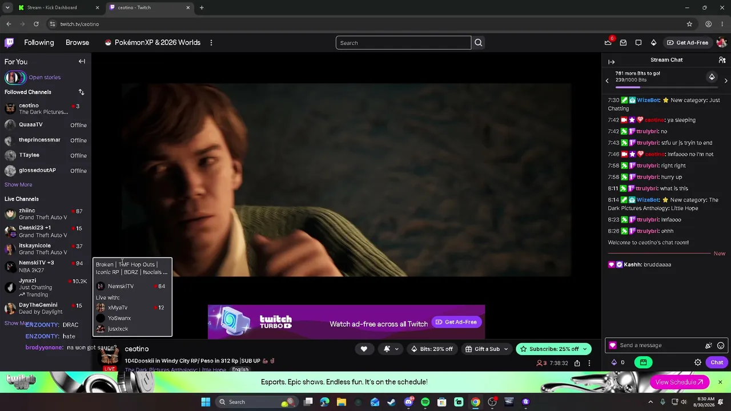Click Get Ad-Free in Turbo banner

456,322
